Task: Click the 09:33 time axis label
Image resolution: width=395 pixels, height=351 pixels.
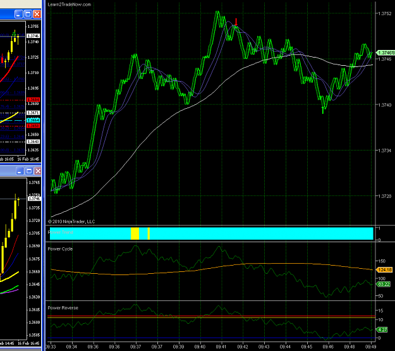Action: (x=51, y=347)
